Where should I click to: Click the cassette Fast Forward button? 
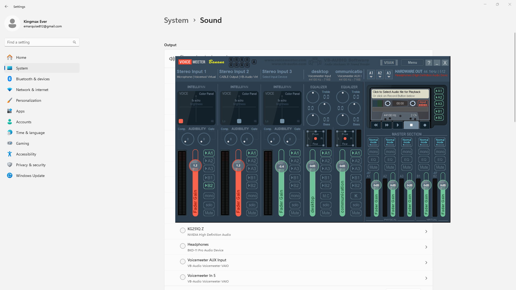387,125
